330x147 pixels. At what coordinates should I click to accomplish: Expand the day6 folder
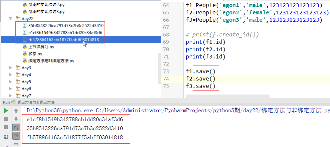click(11, 89)
